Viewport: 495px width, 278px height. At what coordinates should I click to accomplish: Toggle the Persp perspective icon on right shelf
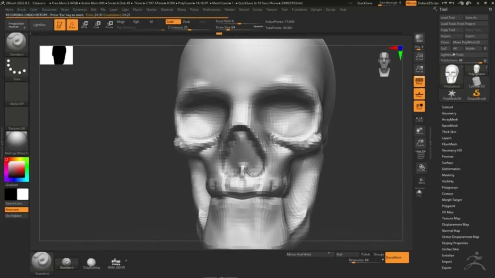419,81
